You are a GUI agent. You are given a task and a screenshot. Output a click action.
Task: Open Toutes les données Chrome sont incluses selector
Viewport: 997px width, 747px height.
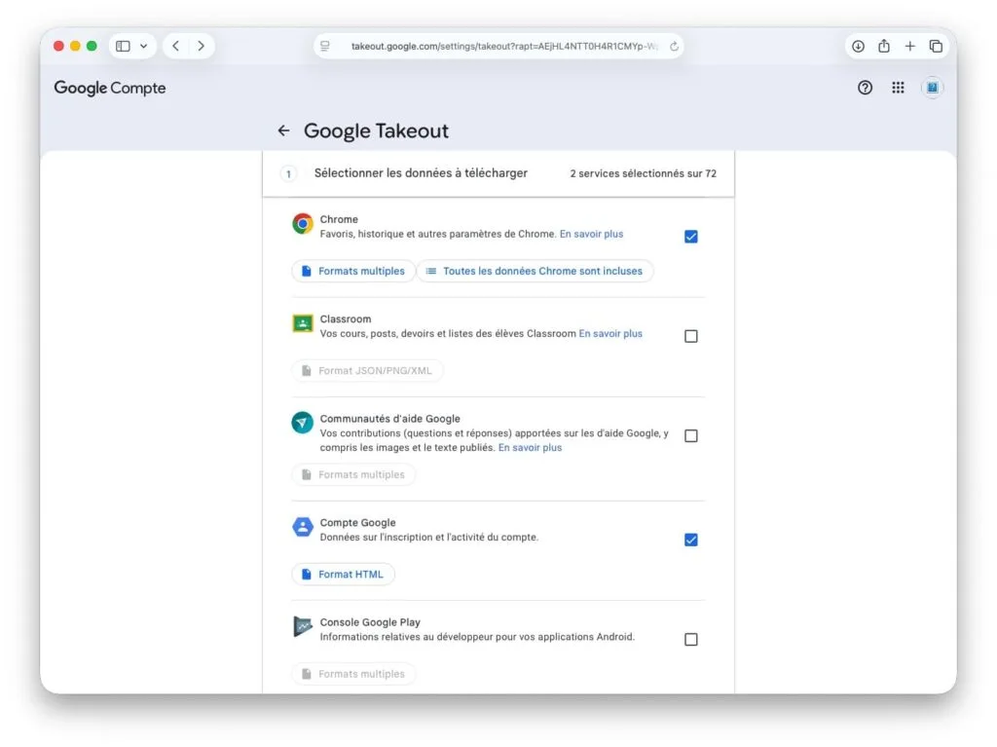(535, 271)
